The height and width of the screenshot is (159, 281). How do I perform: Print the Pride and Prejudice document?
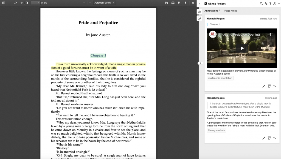click(173, 3)
